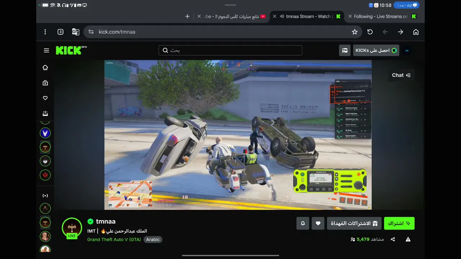The image size is (461, 259).
Task: Open the tmnaa channel name link
Action: pyautogui.click(x=106, y=222)
